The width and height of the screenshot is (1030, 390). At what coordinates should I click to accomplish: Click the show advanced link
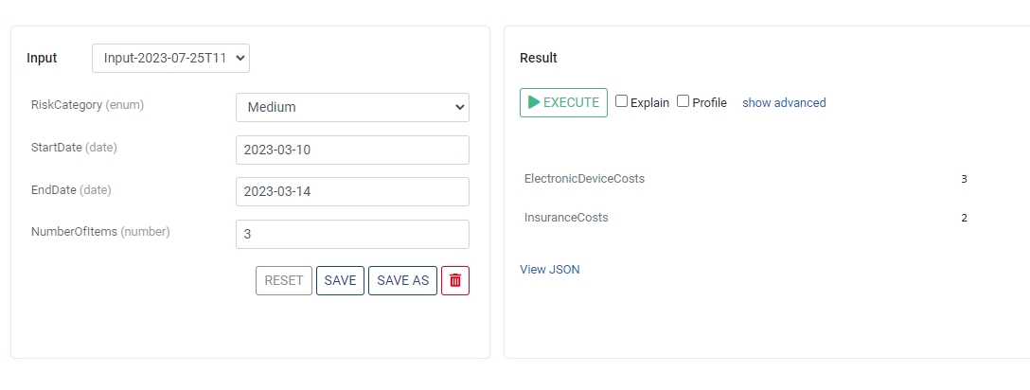click(784, 102)
